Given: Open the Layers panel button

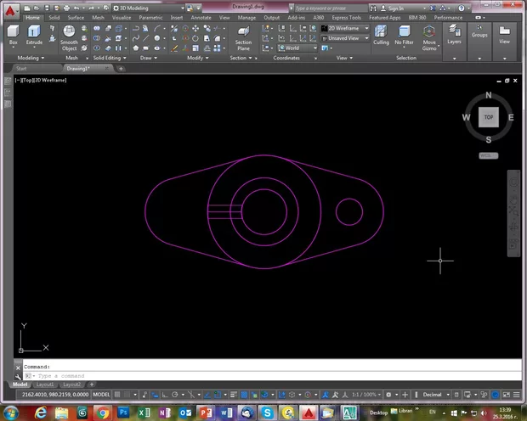Looking at the screenshot, I should (454, 36).
